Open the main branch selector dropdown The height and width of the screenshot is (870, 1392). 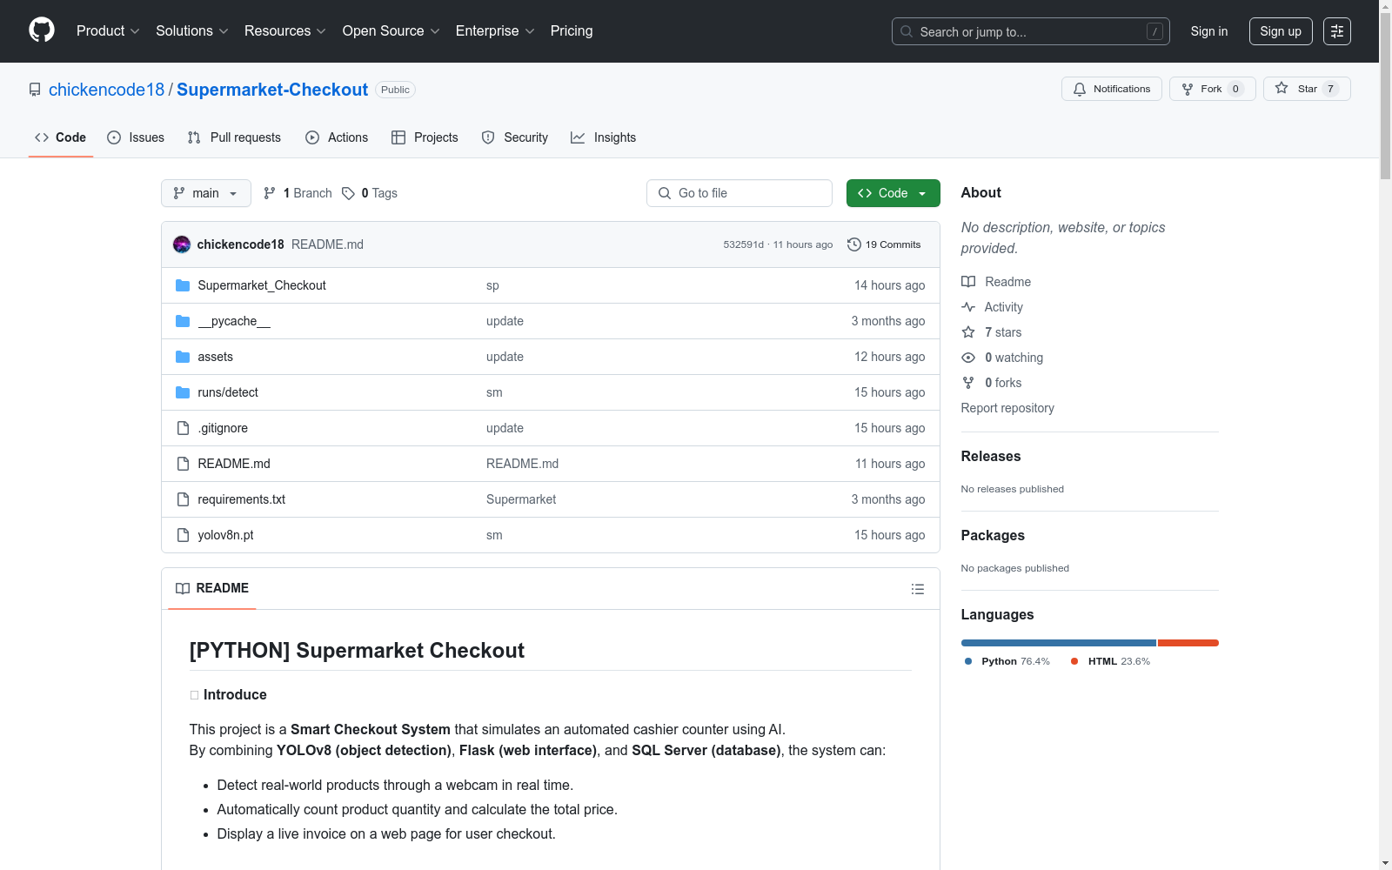tap(206, 193)
